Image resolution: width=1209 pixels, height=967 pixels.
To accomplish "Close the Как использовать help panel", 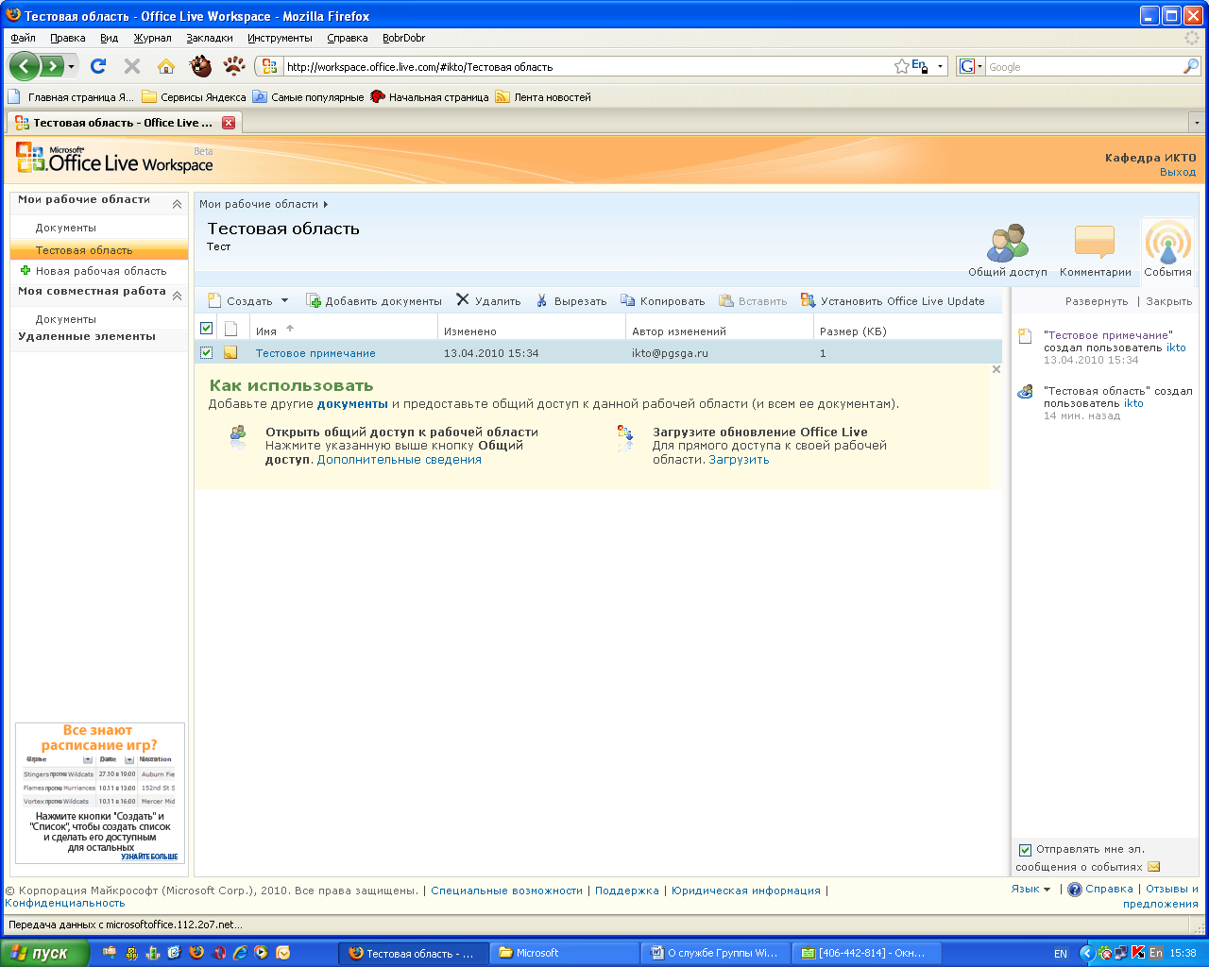I will click(x=996, y=369).
